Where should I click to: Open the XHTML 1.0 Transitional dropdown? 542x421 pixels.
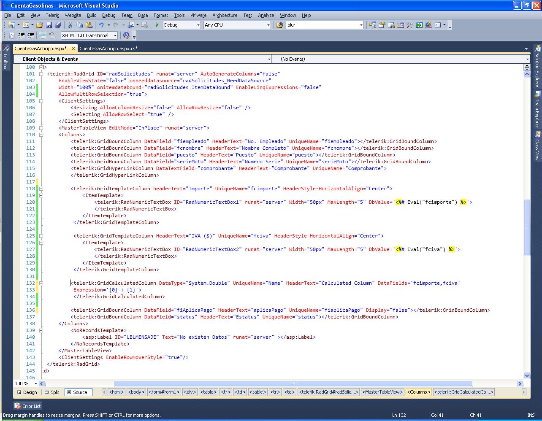(115, 35)
